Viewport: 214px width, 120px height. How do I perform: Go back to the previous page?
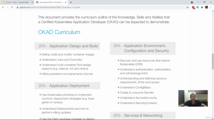[3, 7]
